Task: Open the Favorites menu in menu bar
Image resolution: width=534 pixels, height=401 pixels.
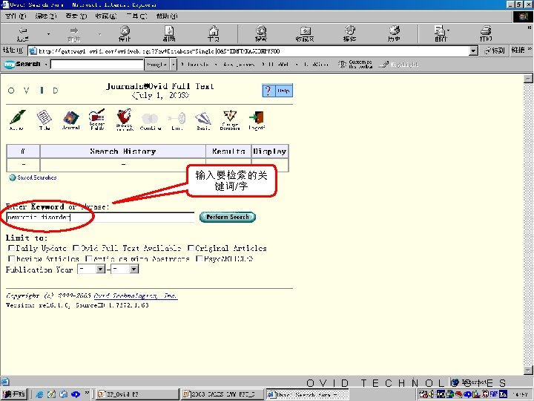Action: click(106, 16)
